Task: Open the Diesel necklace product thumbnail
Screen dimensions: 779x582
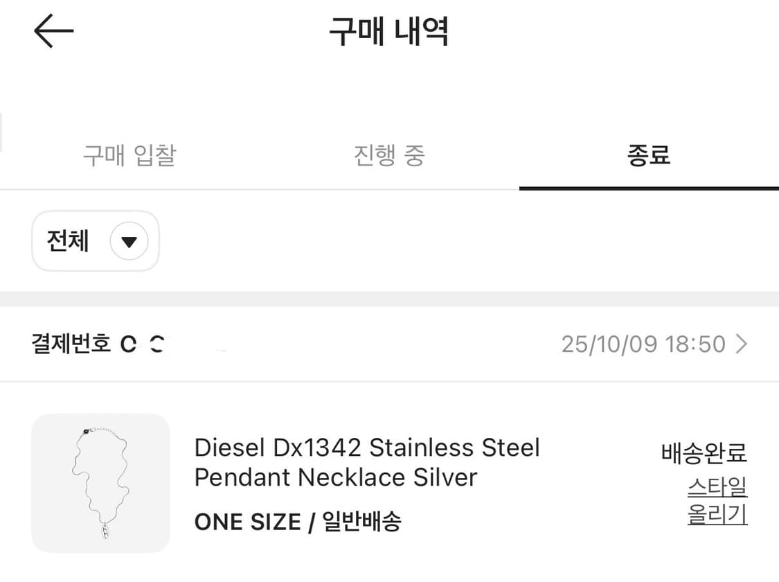Action: coord(101,483)
